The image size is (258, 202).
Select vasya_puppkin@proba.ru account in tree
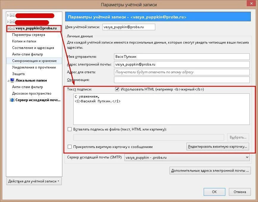(x=36, y=28)
